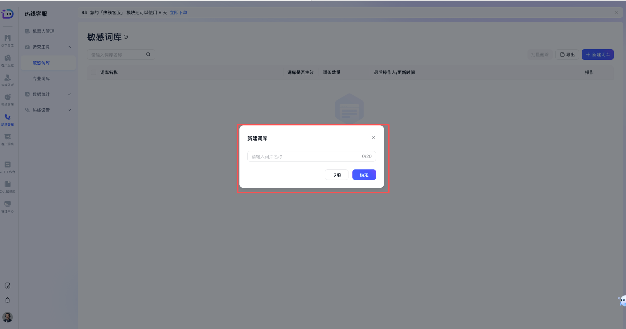Click 取消 to cancel the dialog

pyautogui.click(x=336, y=175)
